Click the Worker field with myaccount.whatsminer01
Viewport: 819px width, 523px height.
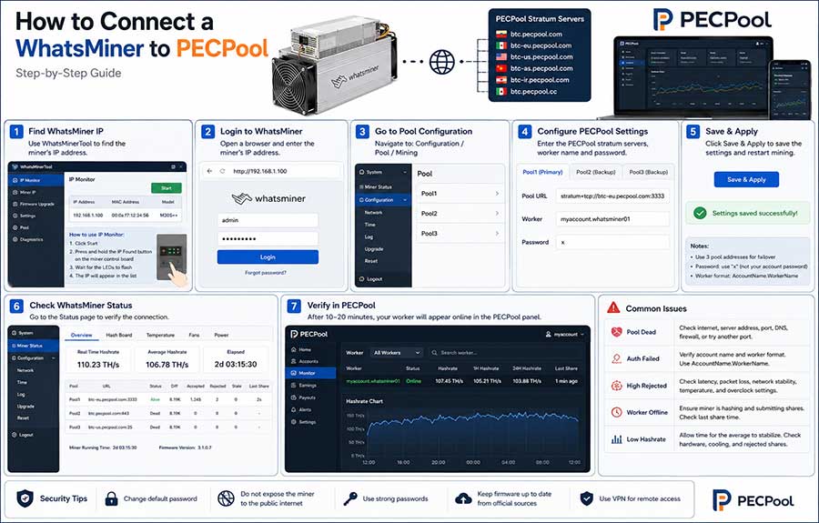(612, 218)
